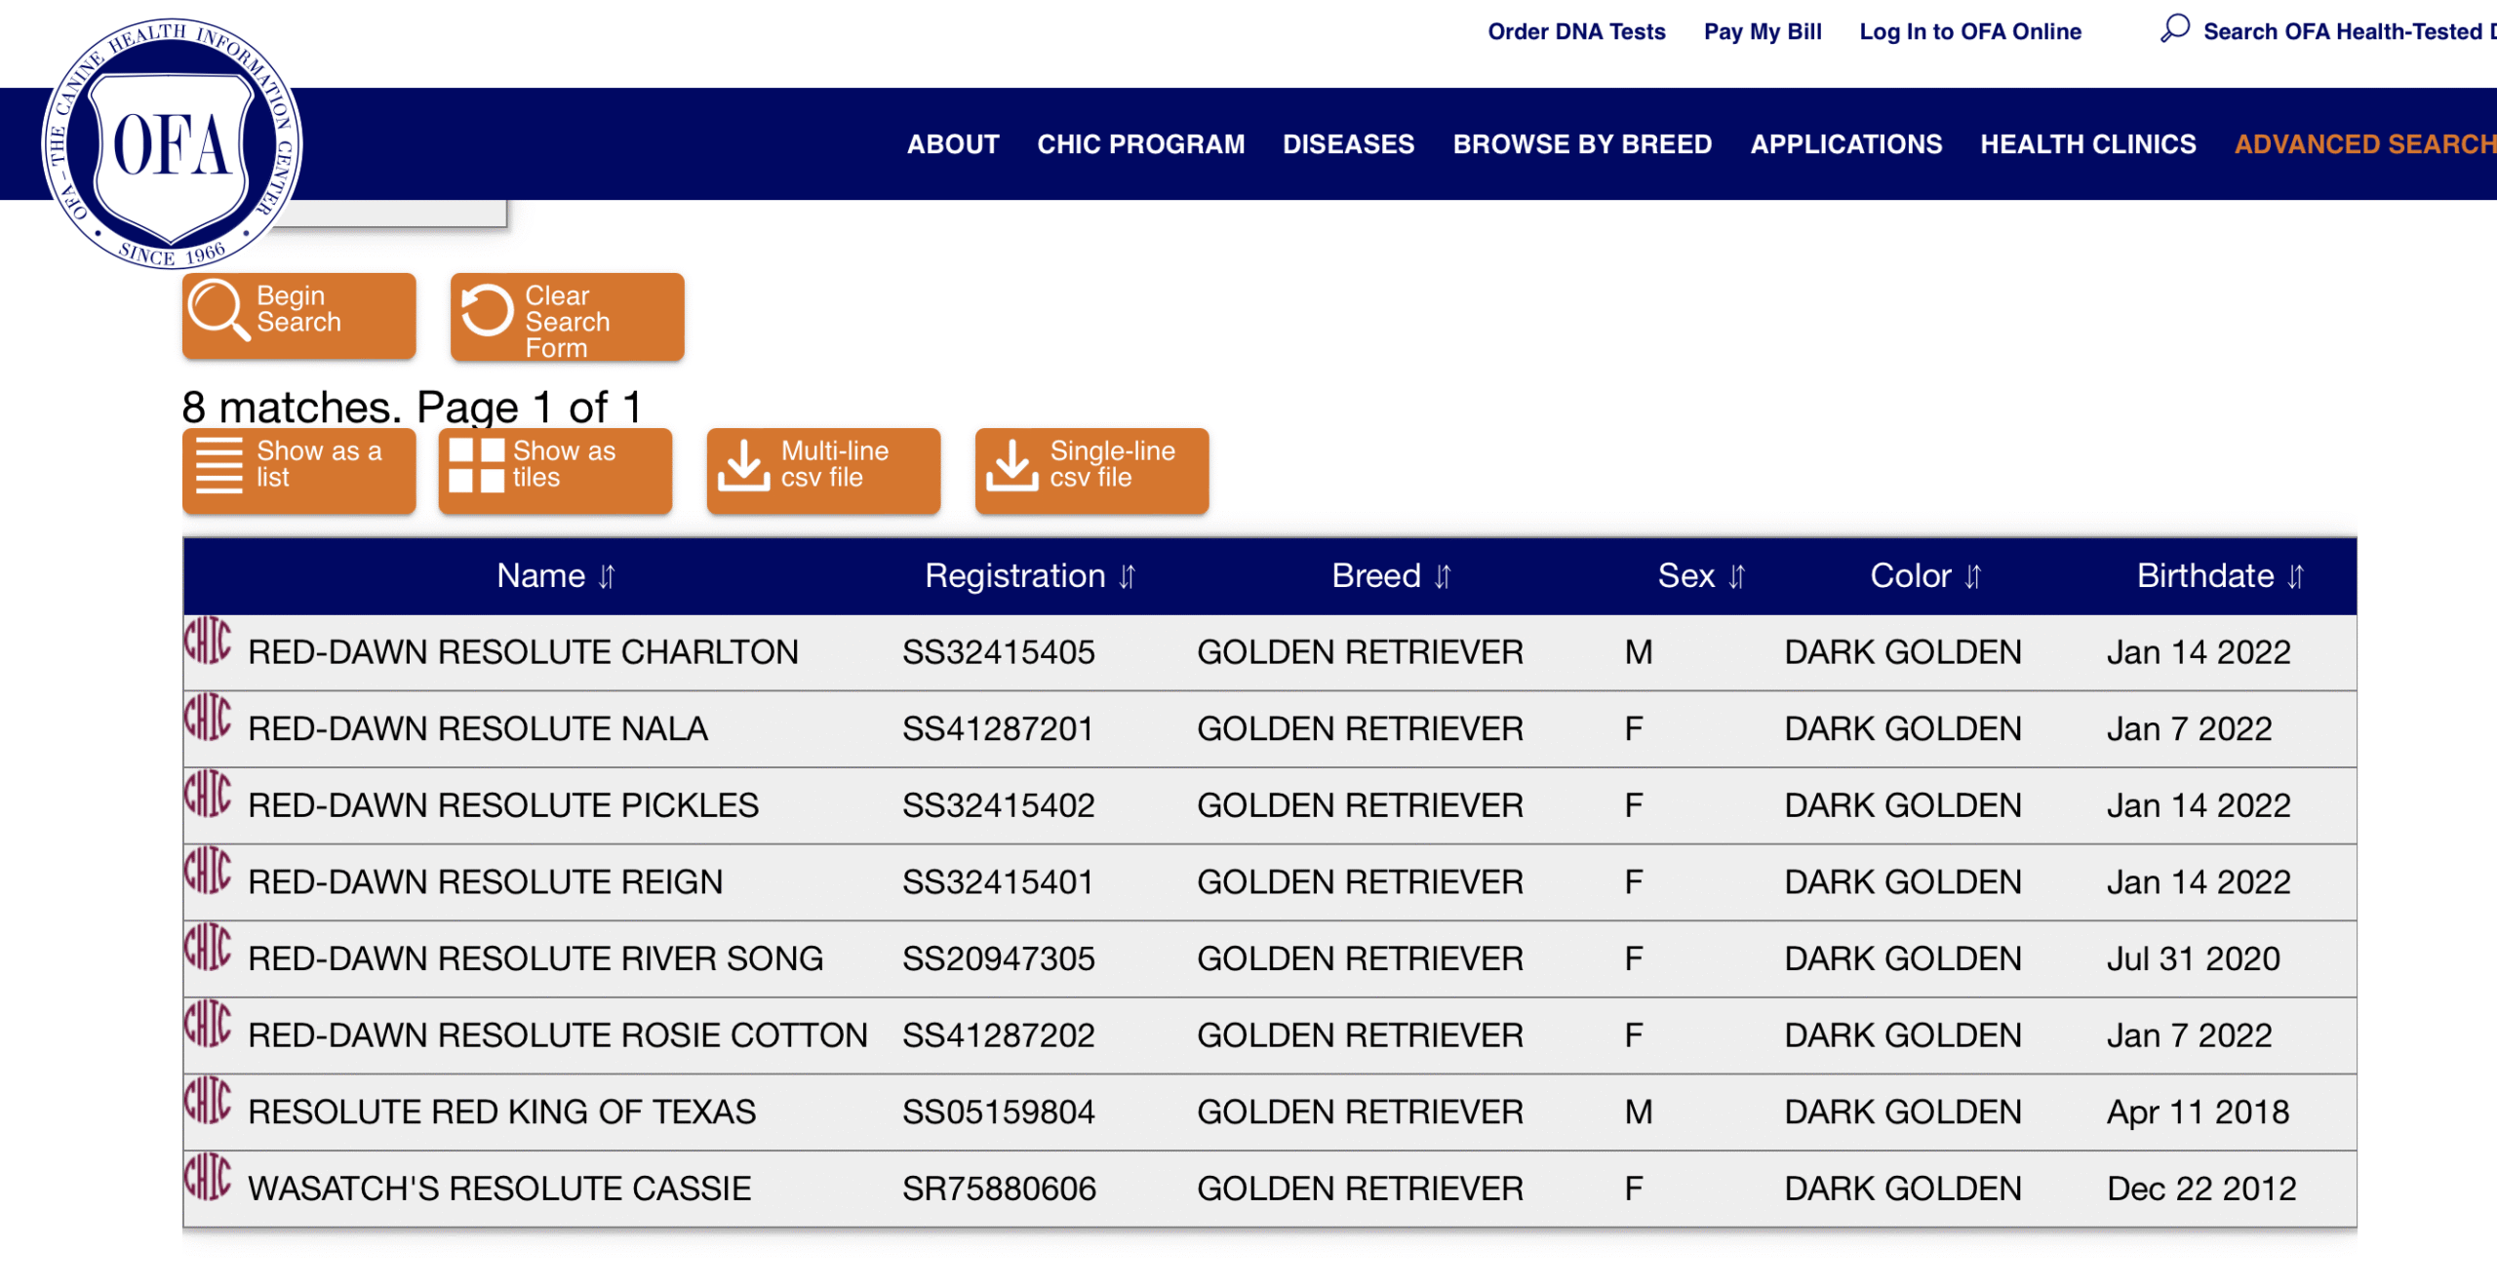Download the Multi-line csv file

click(823, 470)
